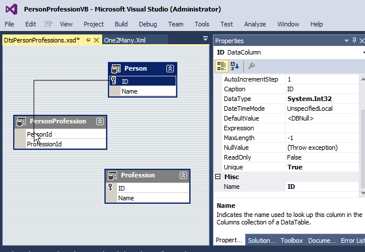Collapse the Profession table
The height and width of the screenshot is (252, 365).
[183, 176]
